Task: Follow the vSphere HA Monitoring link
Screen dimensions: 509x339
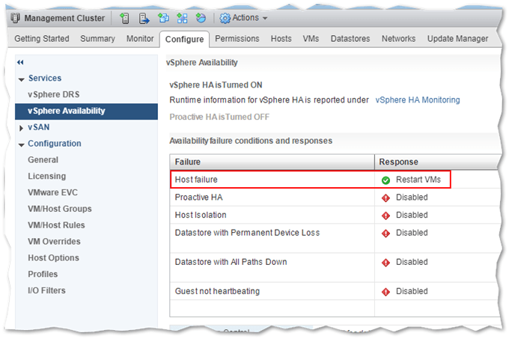Action: 418,100
